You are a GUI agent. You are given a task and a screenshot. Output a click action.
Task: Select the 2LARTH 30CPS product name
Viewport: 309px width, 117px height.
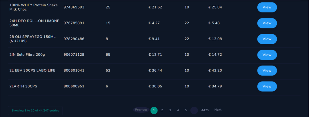point(23,86)
